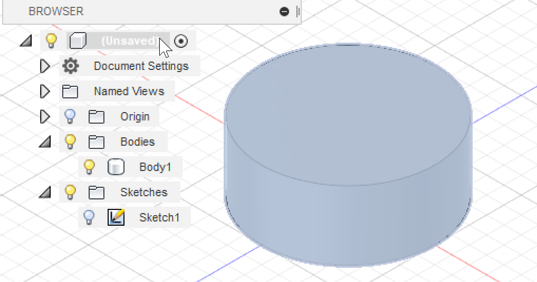
Task: Collapse the Sketches folder
Action: 45,192
